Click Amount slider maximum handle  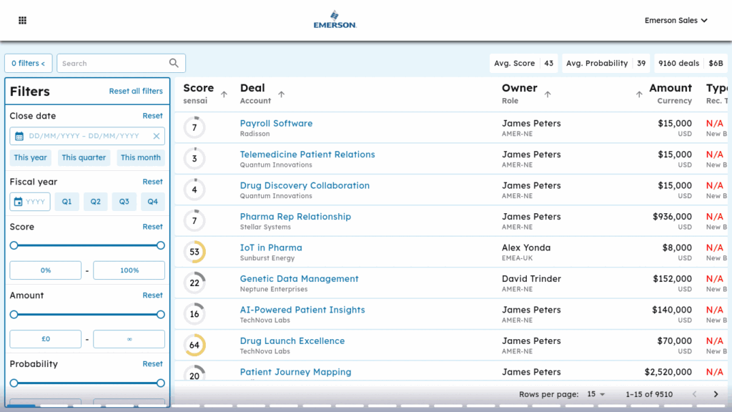click(x=161, y=315)
